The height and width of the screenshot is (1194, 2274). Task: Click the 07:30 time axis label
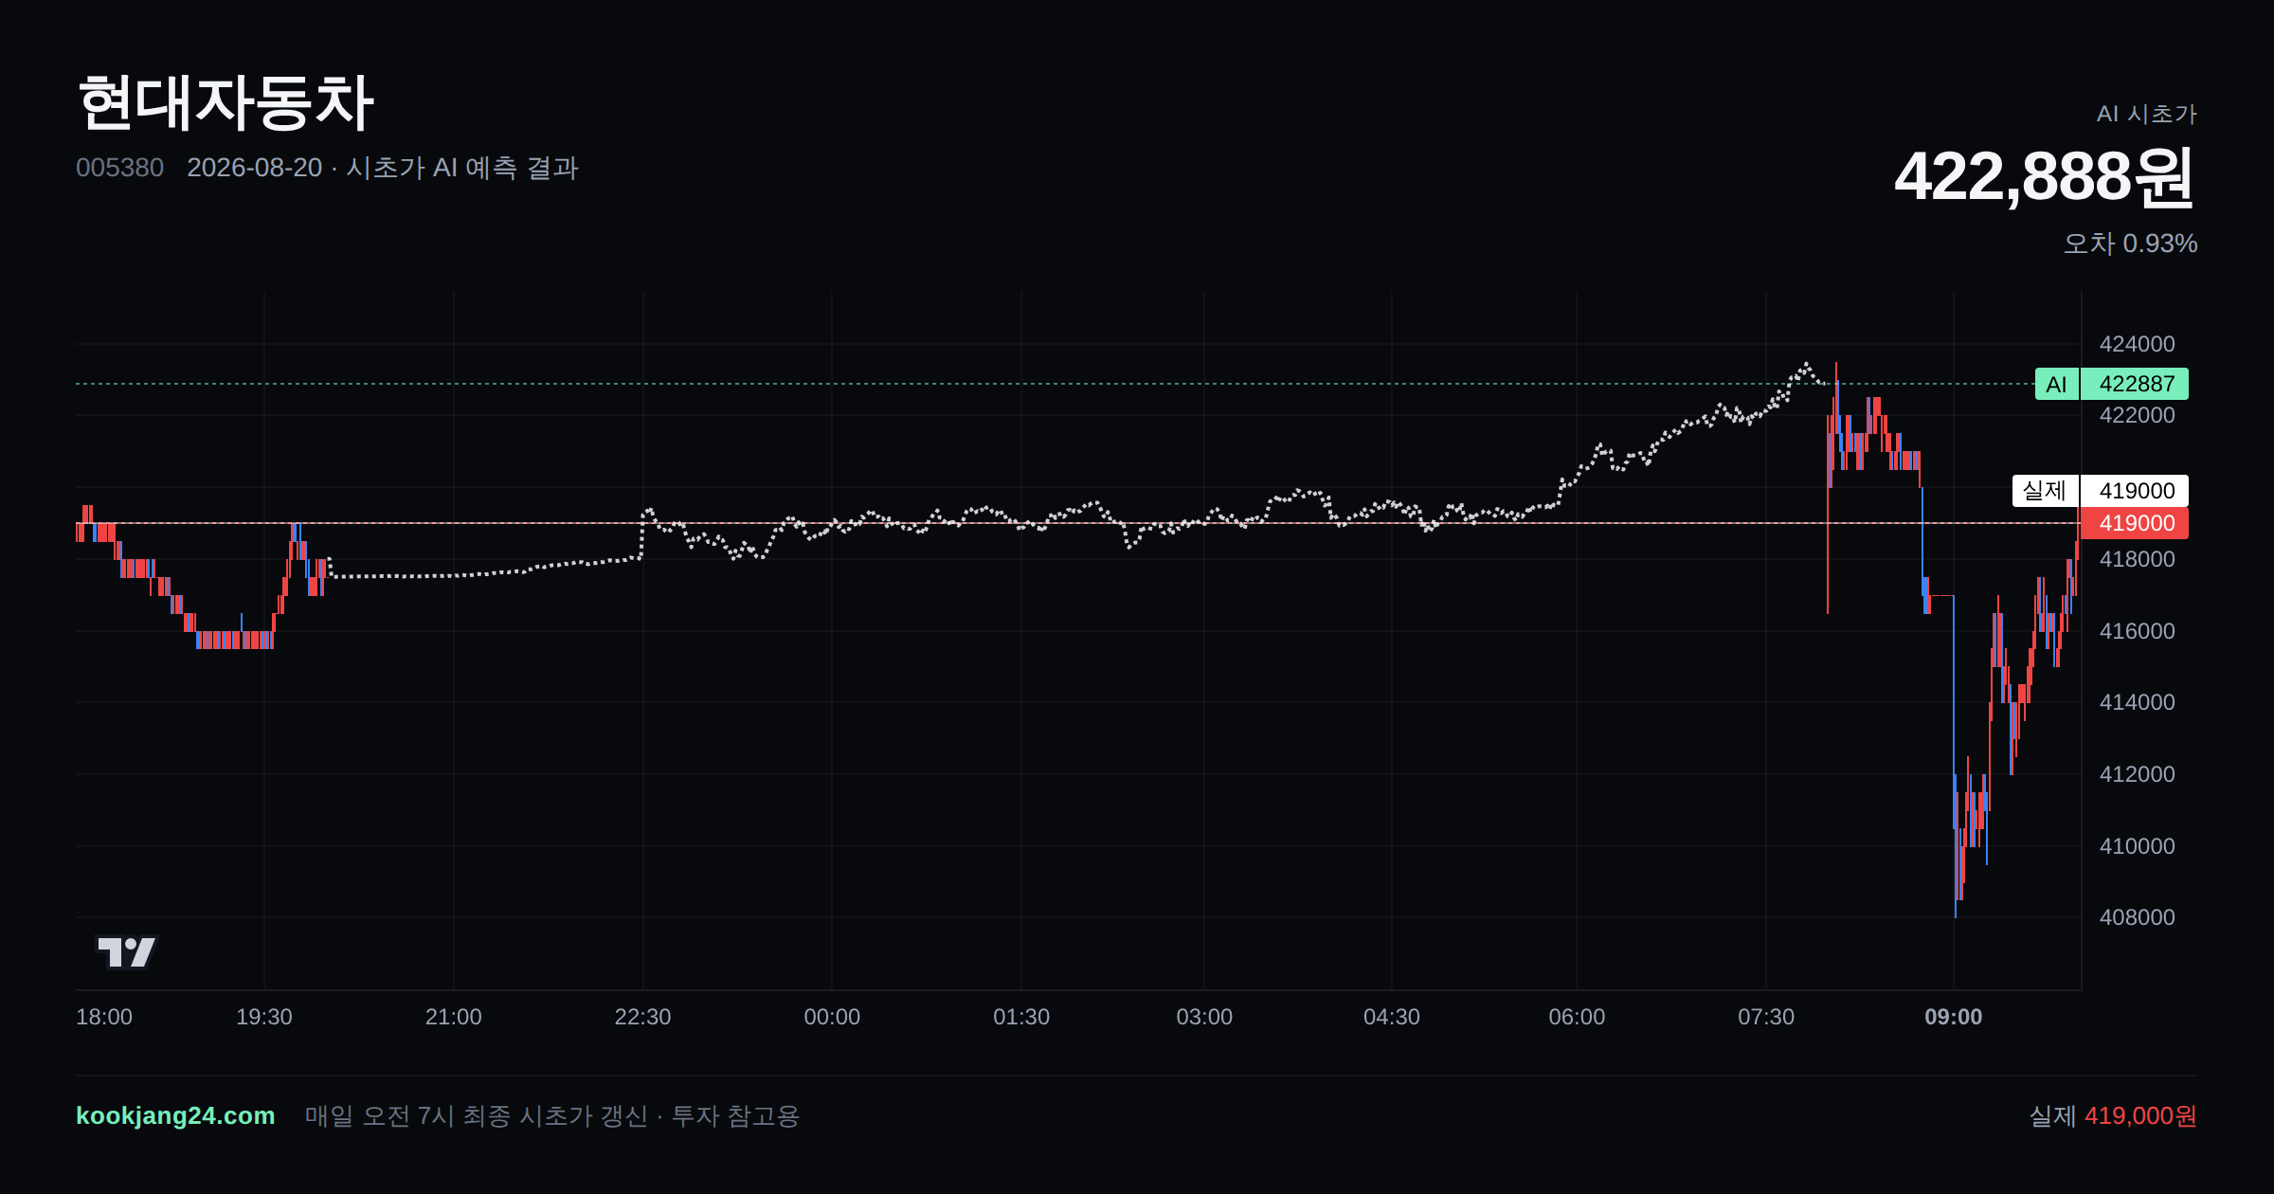click(x=1766, y=1017)
